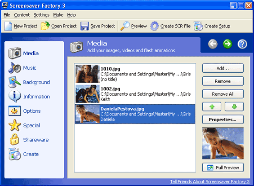Move selected item up with green arrow

[212, 106]
